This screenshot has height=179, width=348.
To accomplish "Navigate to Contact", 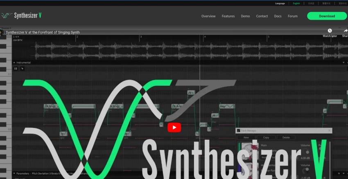I will (262, 16).
